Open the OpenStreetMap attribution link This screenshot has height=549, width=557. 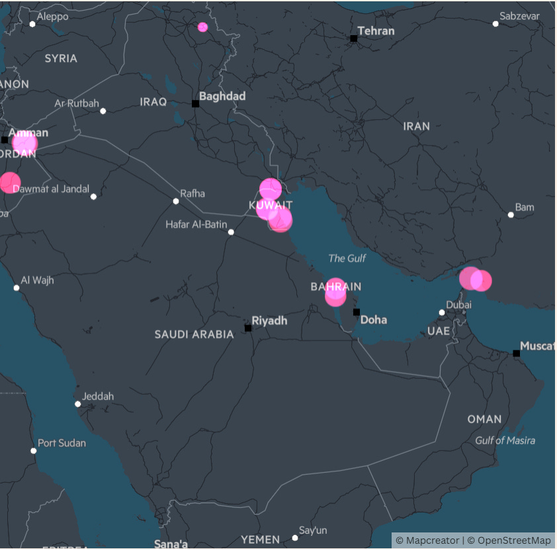coord(509,540)
